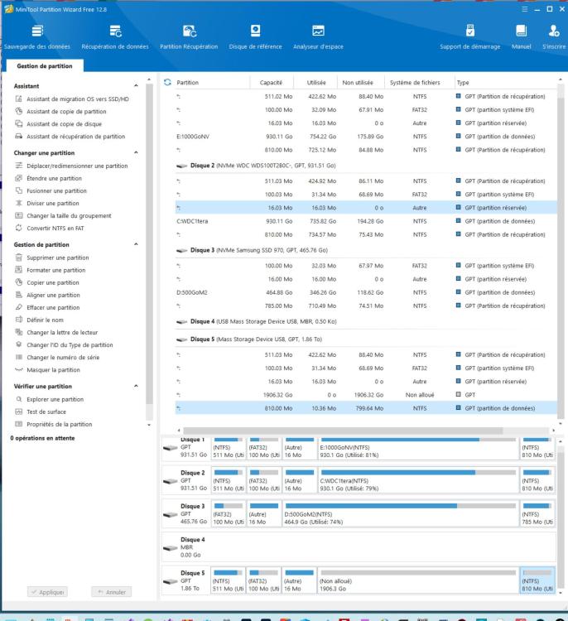Open the Manuel help icon
Viewport: 568px width, 621px height.
pyautogui.click(x=522, y=36)
